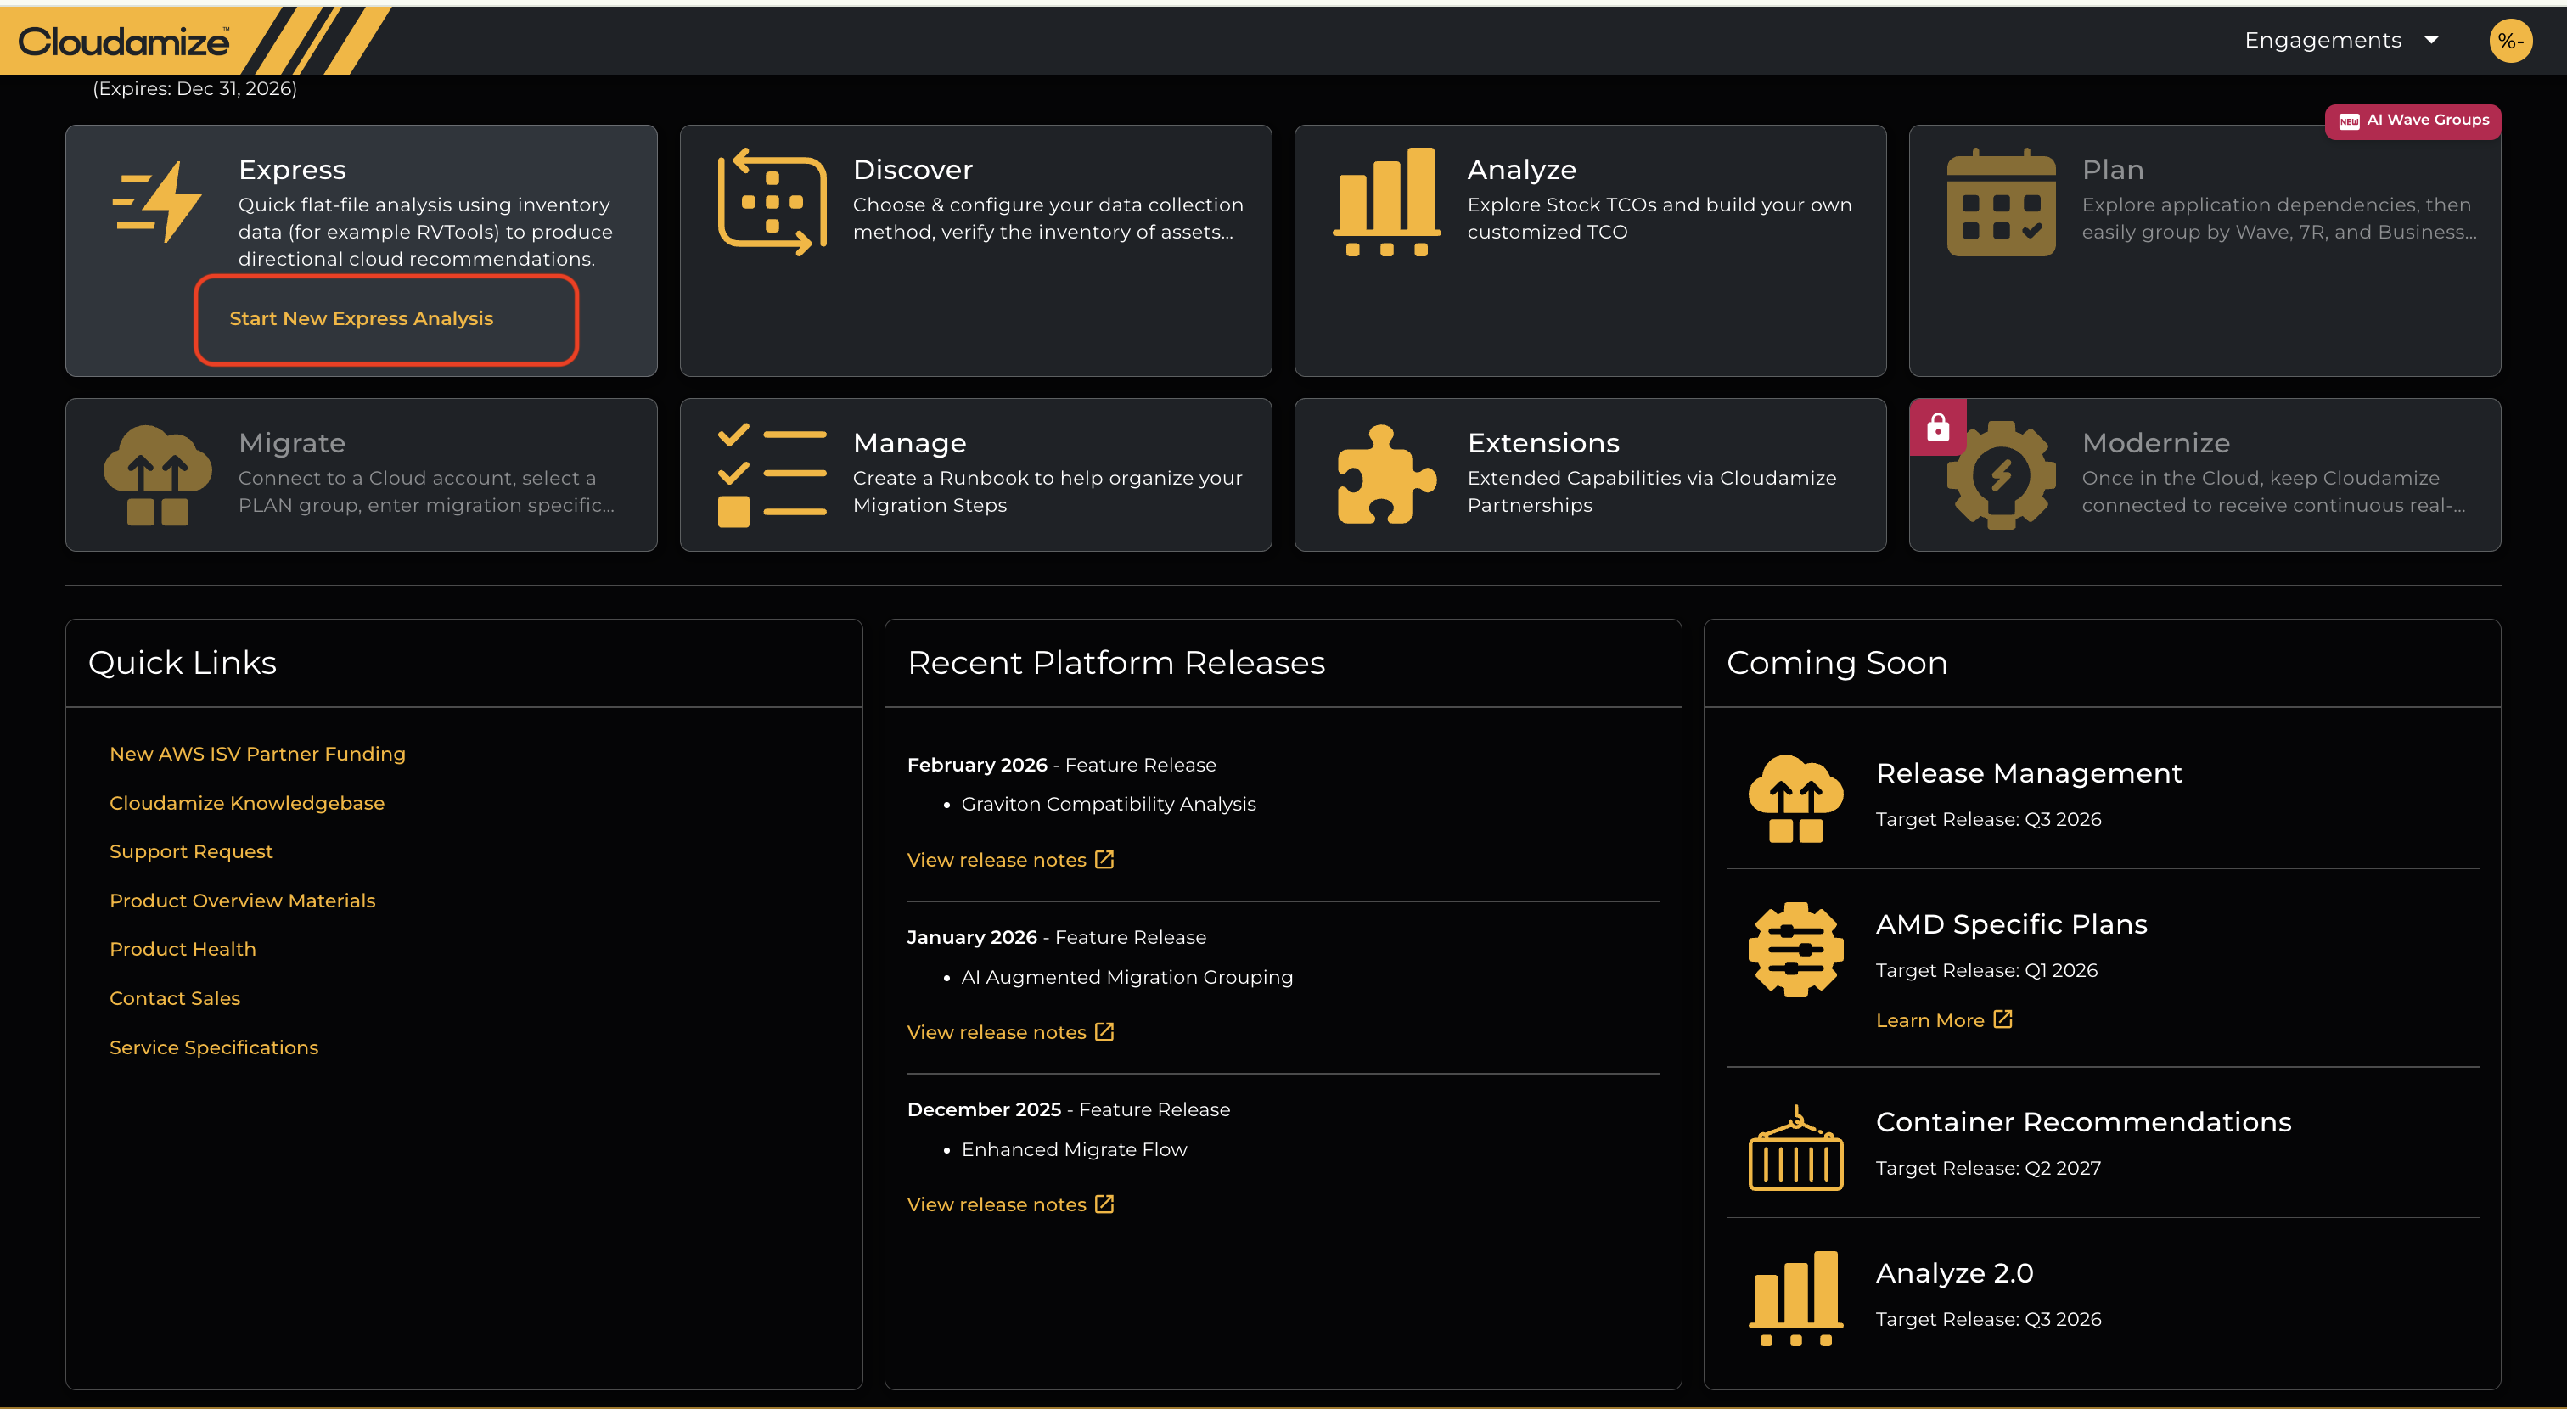Click the 'February 2026 - Feature Release' heading
The height and width of the screenshot is (1409, 2567).
(x=1061, y=766)
